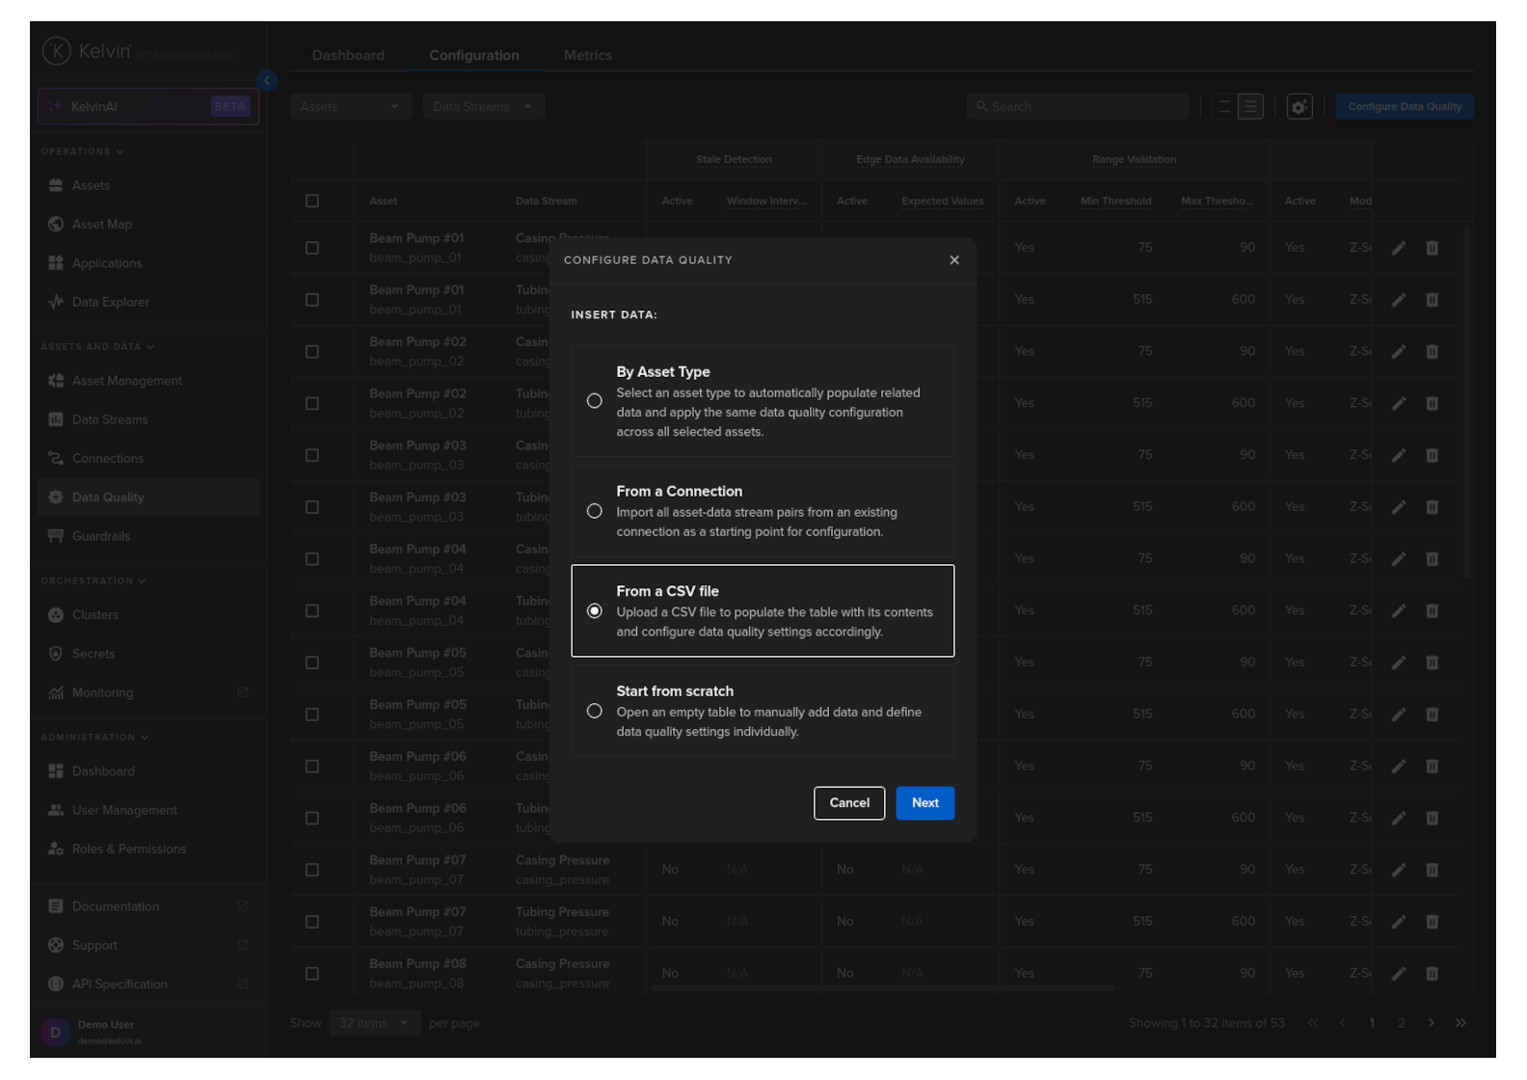Click the edit pencil for first Beam Pump #01 row

coord(1398,249)
